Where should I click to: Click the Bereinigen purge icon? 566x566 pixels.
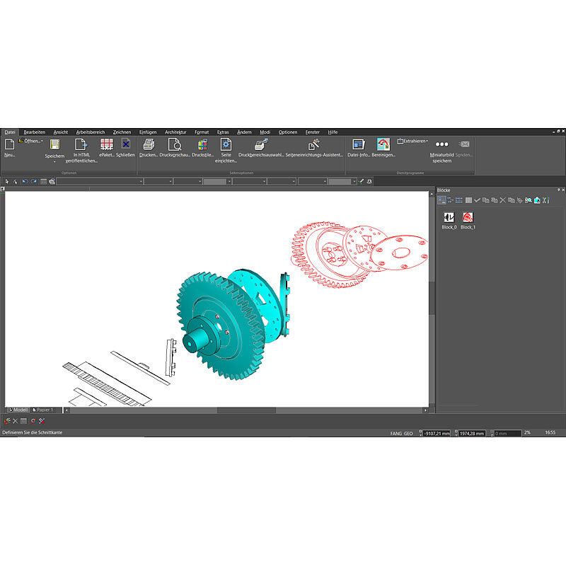pyautogui.click(x=383, y=144)
